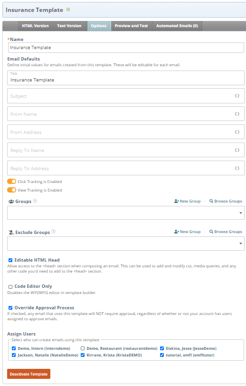Uncheck Override Approval Process

(x=10, y=308)
